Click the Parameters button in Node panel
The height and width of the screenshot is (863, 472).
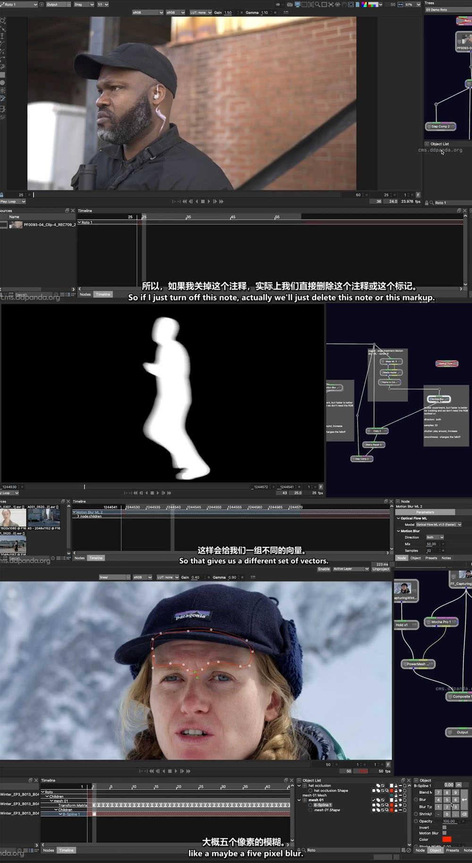pyautogui.click(x=425, y=512)
